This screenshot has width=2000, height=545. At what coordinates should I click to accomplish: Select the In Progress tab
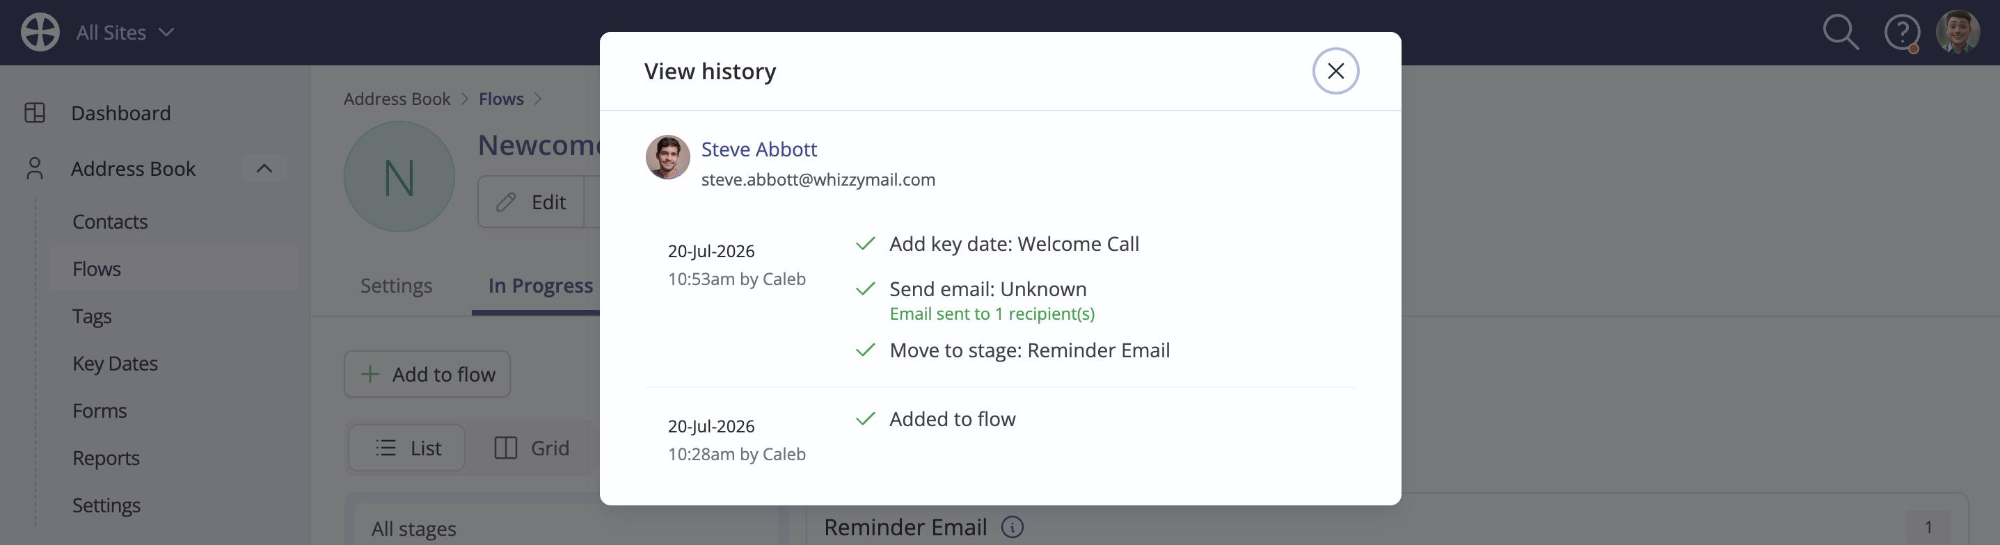pos(541,285)
